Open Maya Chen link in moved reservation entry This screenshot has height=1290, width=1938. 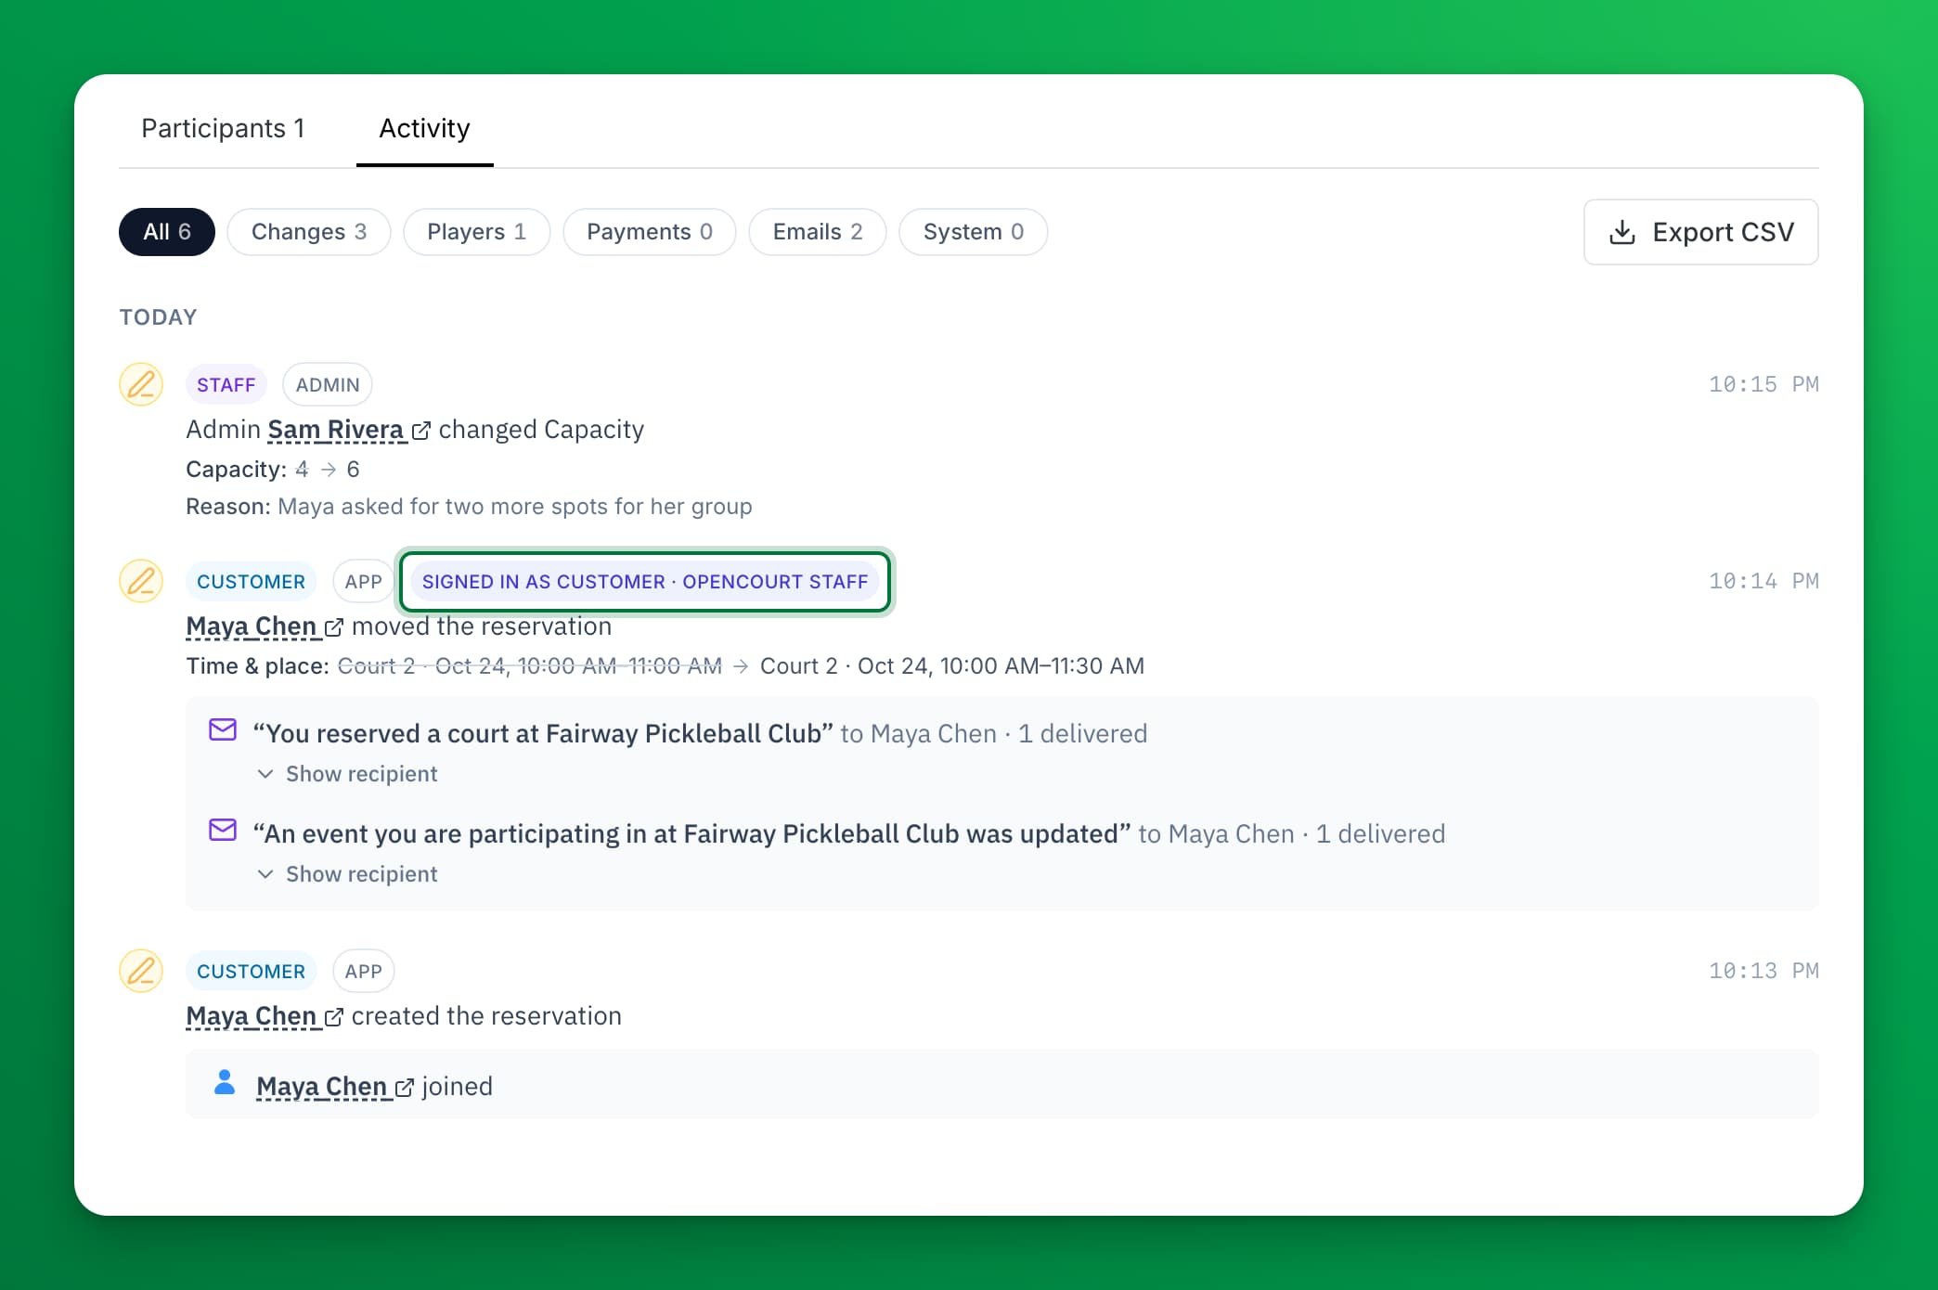(252, 626)
